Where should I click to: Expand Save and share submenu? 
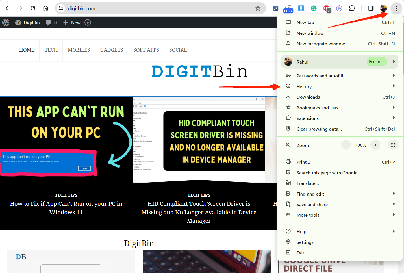point(340,204)
